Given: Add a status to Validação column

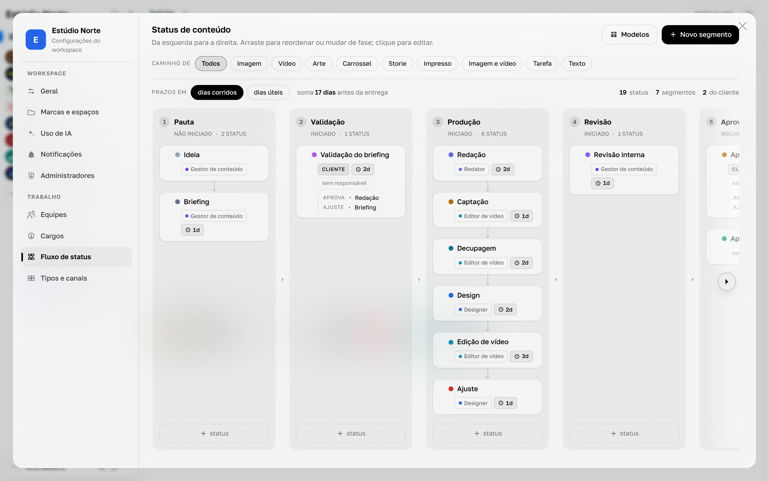Looking at the screenshot, I should click(351, 433).
